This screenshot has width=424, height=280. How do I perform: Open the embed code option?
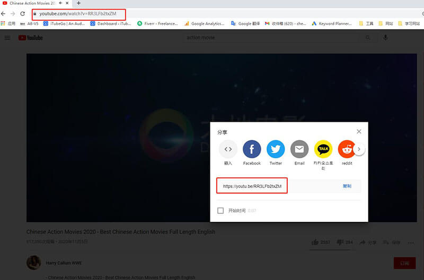point(228,149)
